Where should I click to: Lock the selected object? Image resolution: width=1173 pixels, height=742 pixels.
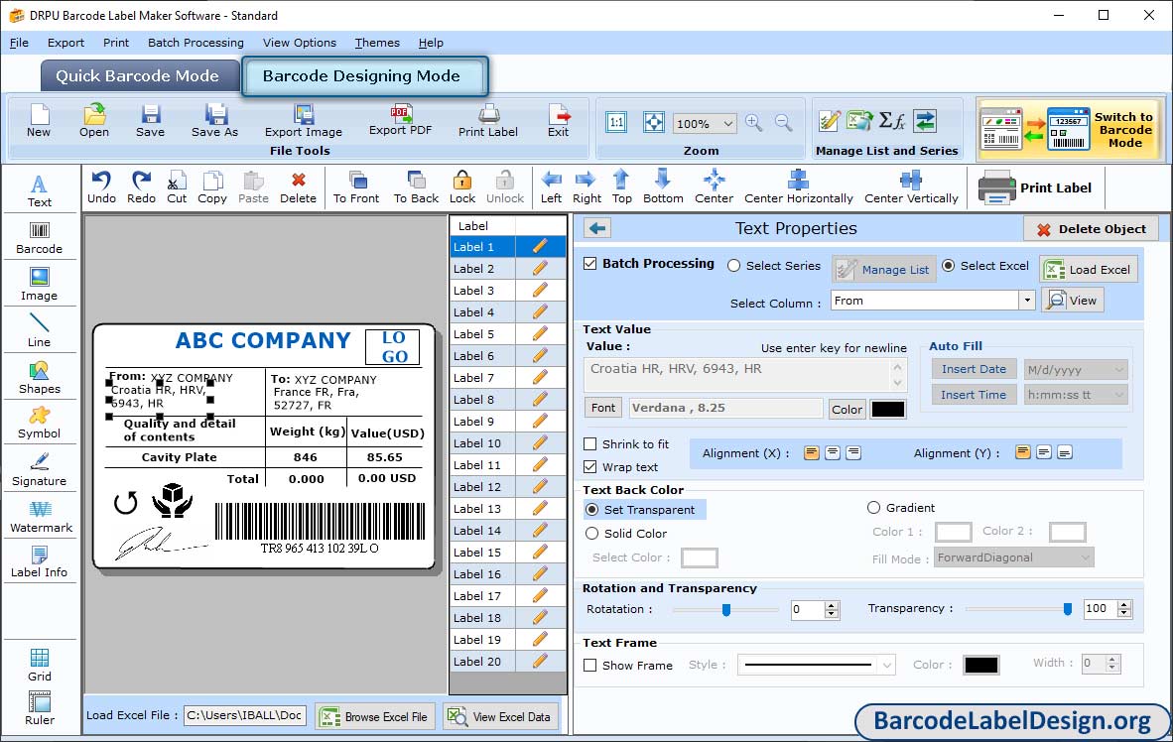(x=462, y=186)
